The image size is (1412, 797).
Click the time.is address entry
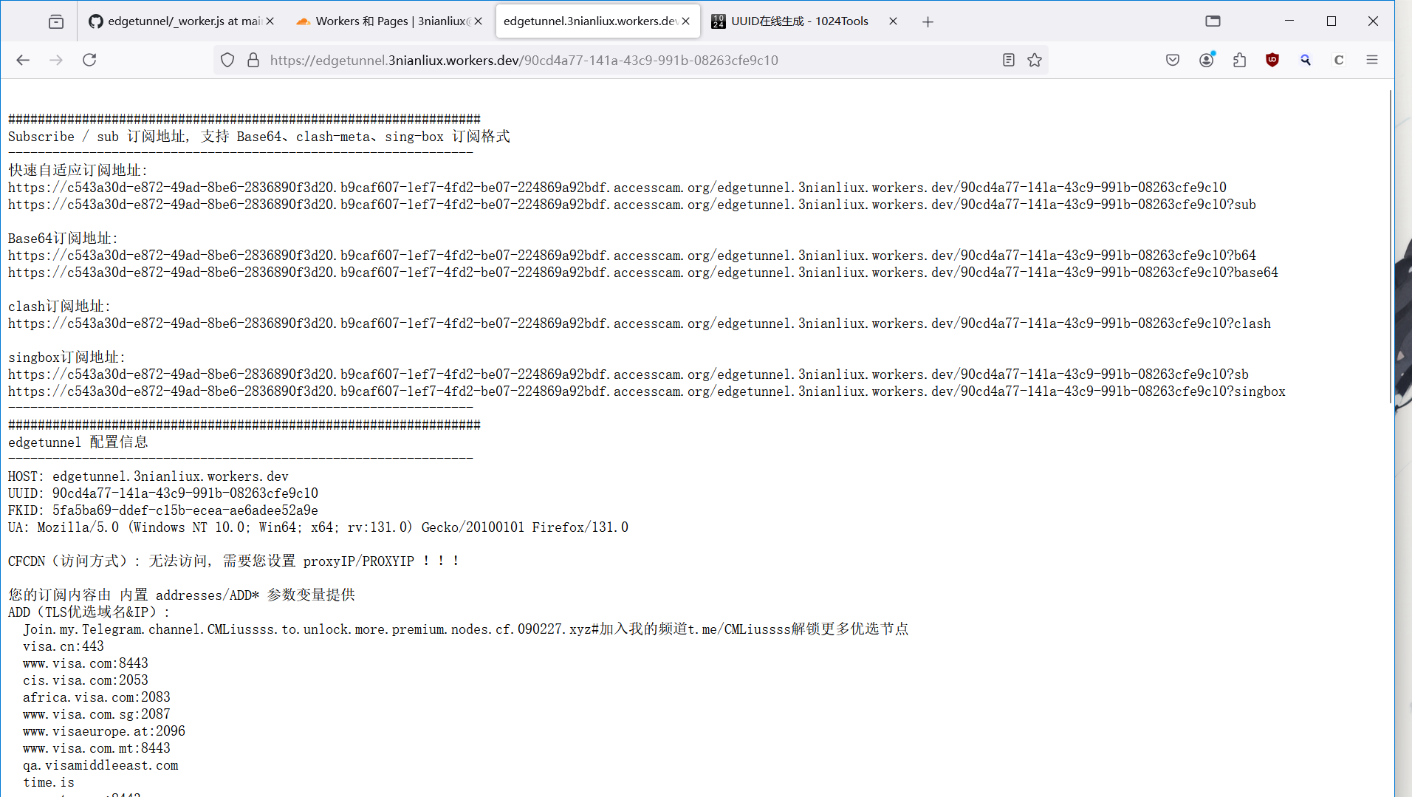(49, 782)
